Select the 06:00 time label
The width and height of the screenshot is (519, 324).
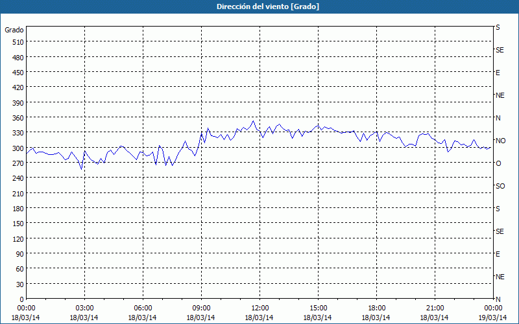(143, 308)
